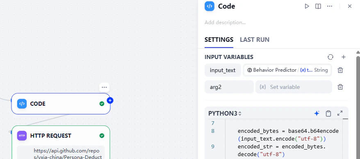Select the CODE node on canvas
This screenshot has height=159, width=360.
[x=61, y=104]
